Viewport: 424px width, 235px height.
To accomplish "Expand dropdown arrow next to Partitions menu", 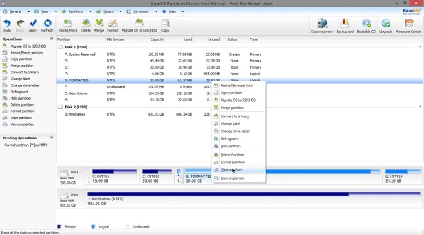I will 90,12.
